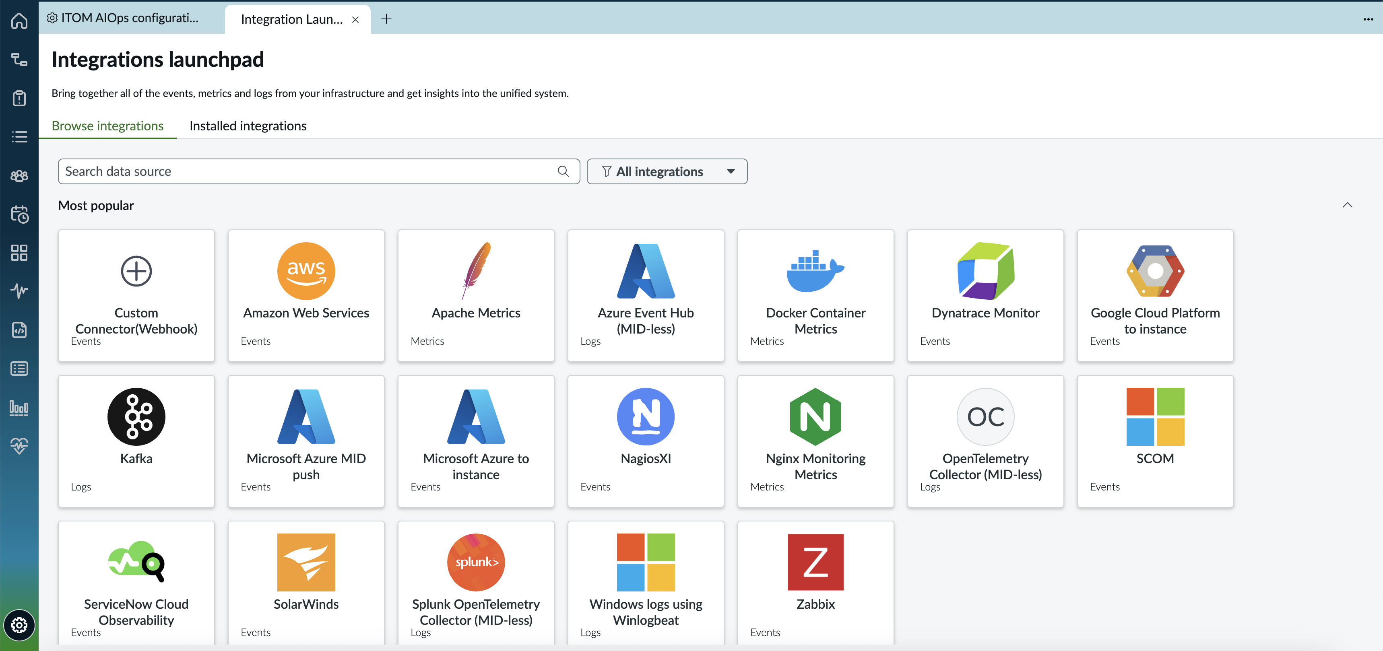The width and height of the screenshot is (1383, 651).
Task: Click the Zabbix red Z logo
Action: click(815, 562)
